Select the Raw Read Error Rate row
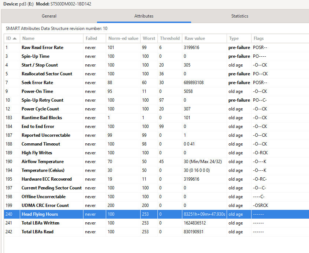This screenshot has height=253, width=309. click(x=42, y=48)
